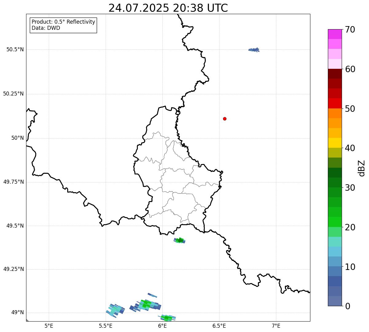
Task: Click the 7°E longitude label
Action: 276,326
